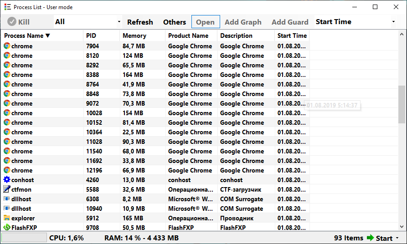Screen dimensions: 407x244
Task: Select the explorer process name
Action: click(x=23, y=219)
